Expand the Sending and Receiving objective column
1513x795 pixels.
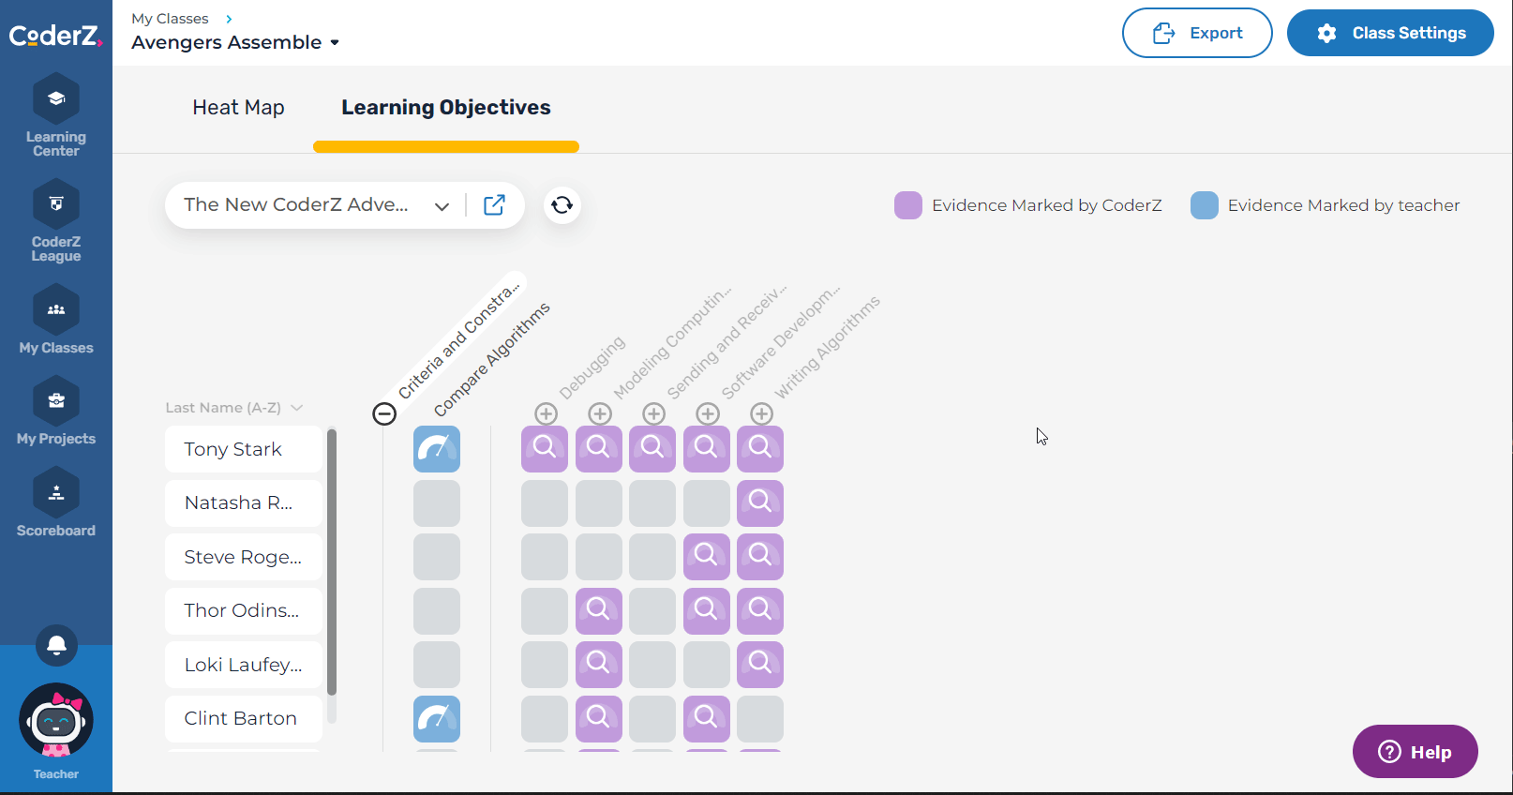point(653,413)
